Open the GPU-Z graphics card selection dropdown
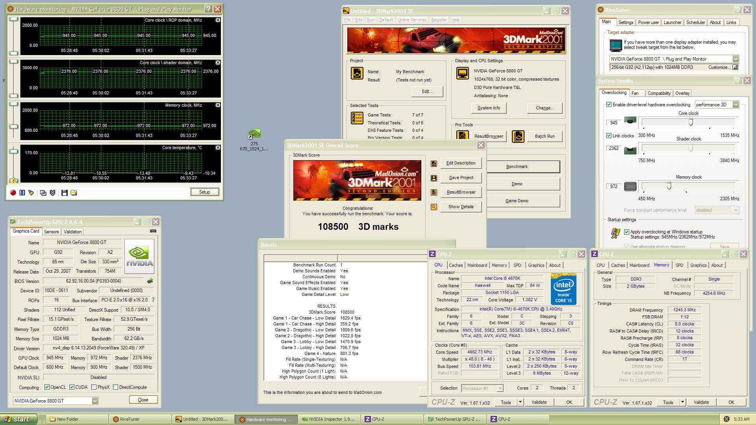This screenshot has height=425, width=756. (x=95, y=401)
